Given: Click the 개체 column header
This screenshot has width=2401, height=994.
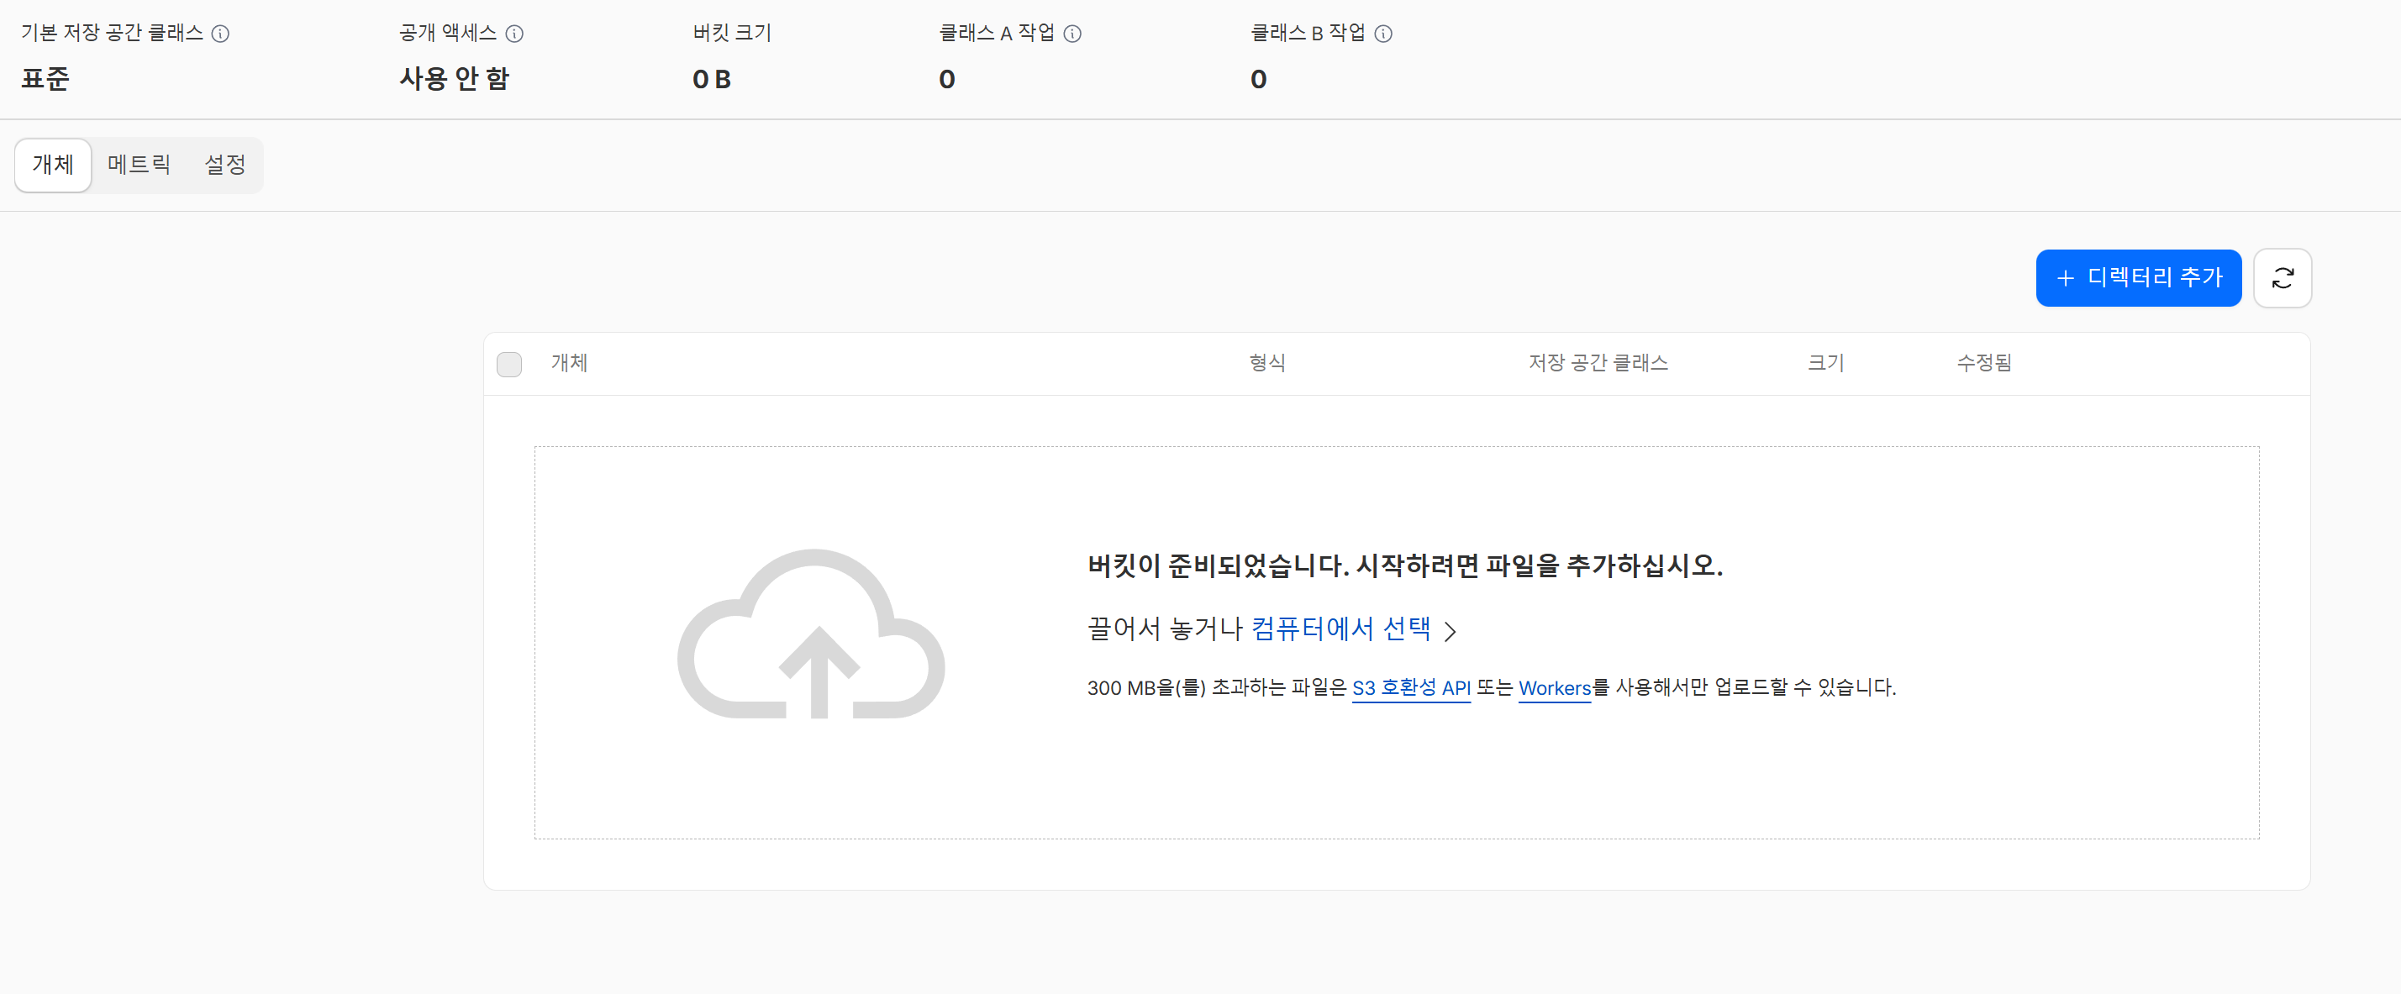Looking at the screenshot, I should (569, 362).
